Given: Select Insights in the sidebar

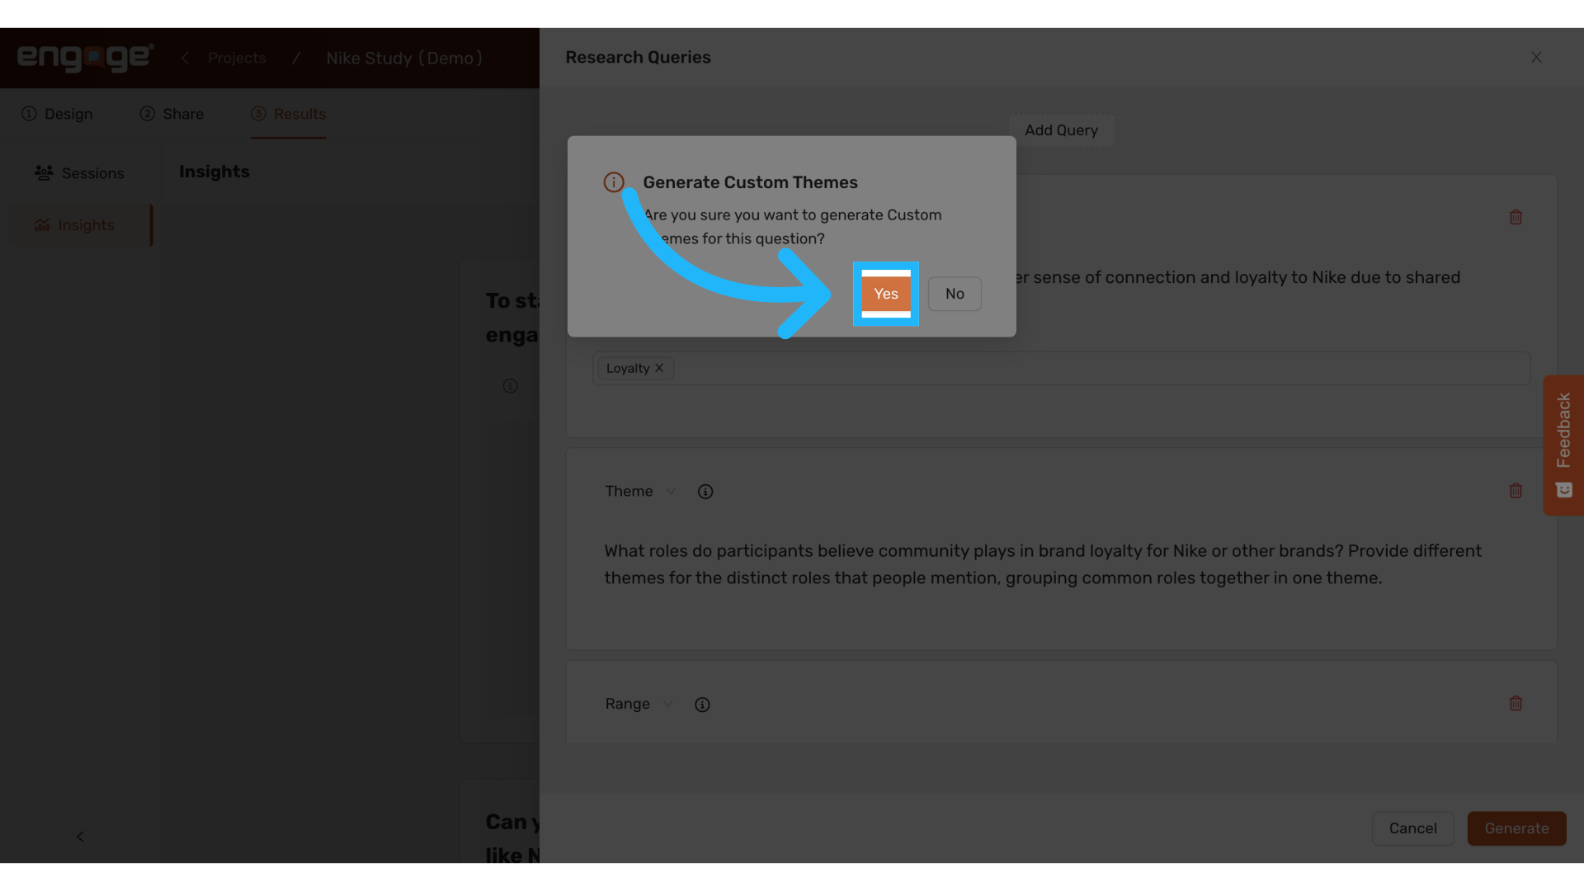Looking at the screenshot, I should pos(79,225).
